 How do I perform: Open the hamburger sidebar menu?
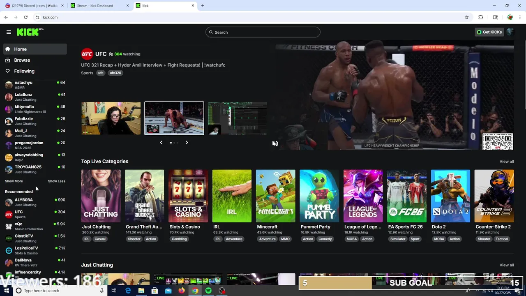point(9,32)
